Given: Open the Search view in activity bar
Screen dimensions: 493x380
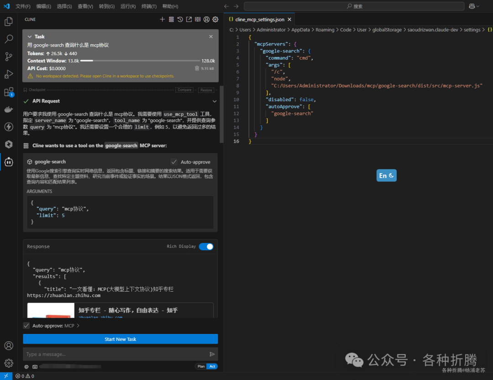Looking at the screenshot, I should pos(9,39).
